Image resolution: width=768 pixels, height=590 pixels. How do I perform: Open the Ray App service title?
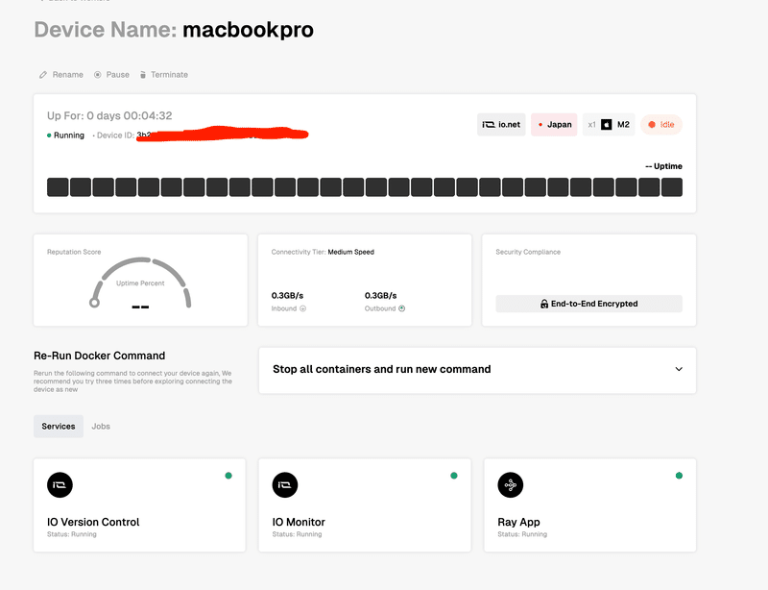tap(518, 523)
